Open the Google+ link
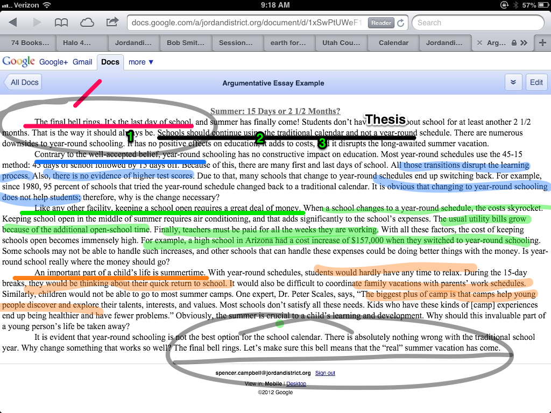 (x=53, y=62)
